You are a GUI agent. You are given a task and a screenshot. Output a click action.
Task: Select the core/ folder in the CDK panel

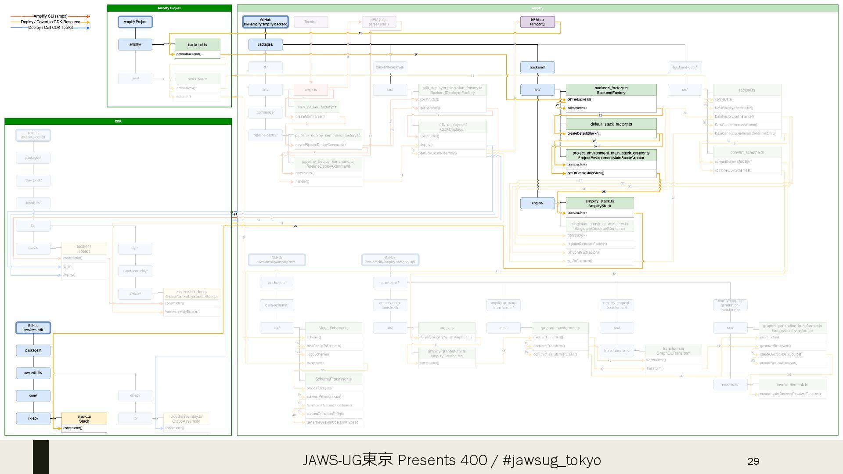(x=33, y=395)
